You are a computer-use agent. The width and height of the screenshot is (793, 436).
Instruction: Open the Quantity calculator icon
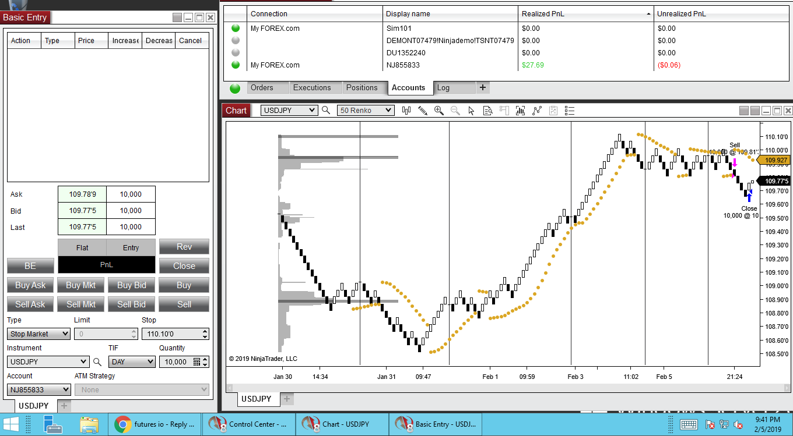click(x=197, y=361)
